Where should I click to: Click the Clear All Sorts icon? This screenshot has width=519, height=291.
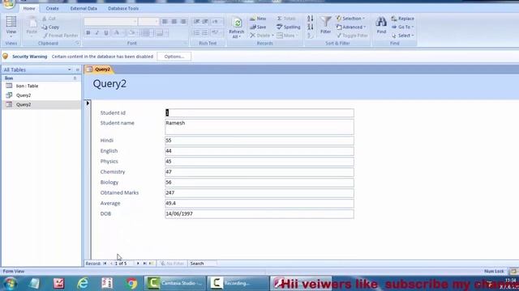310,36
